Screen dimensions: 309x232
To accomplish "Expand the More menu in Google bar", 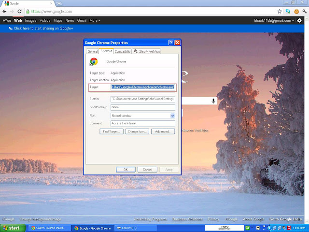I will [95, 20].
